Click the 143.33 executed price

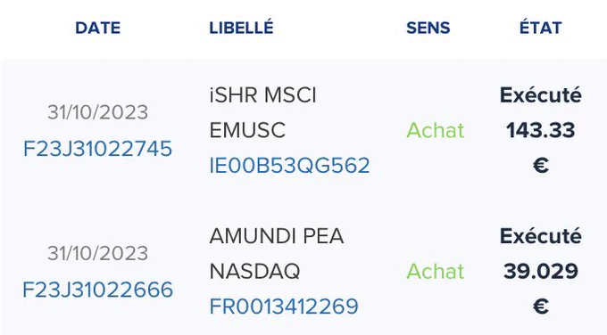pos(540,130)
